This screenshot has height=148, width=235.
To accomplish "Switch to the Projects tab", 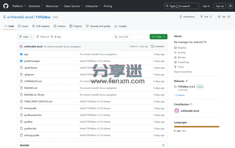I will pos(76,26).
